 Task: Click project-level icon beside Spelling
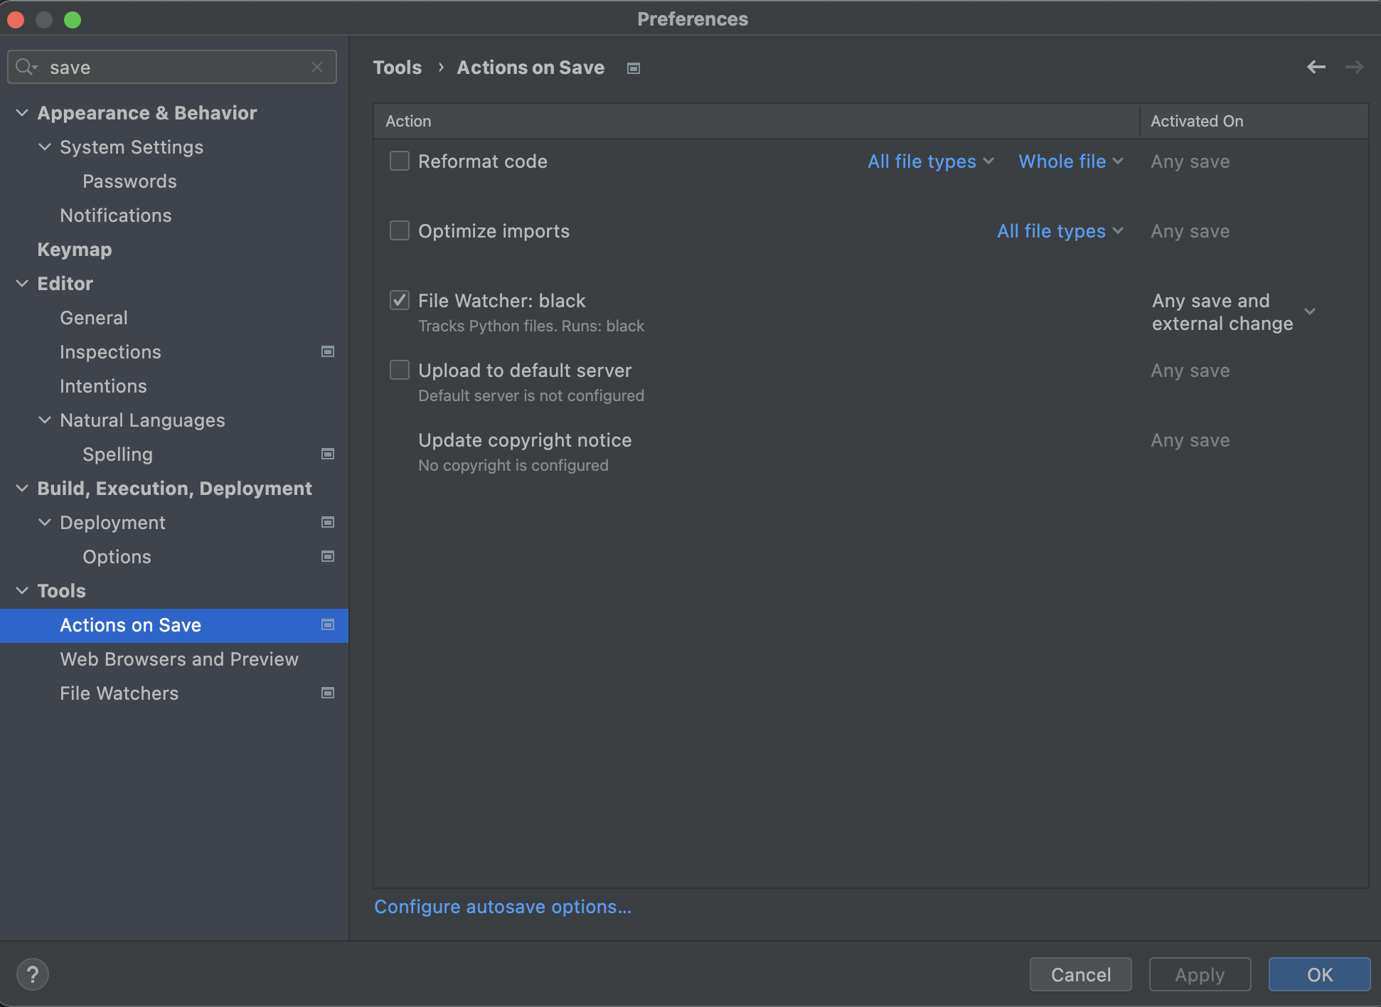328,454
